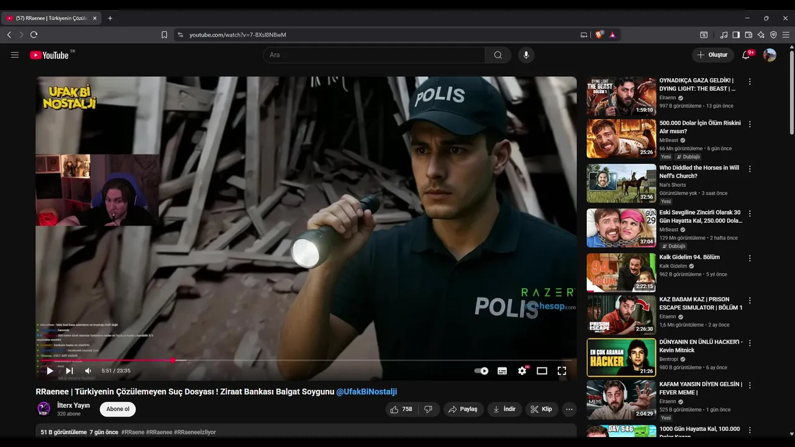Open Brave Shields lion icon
795x447 pixels.
599,35
